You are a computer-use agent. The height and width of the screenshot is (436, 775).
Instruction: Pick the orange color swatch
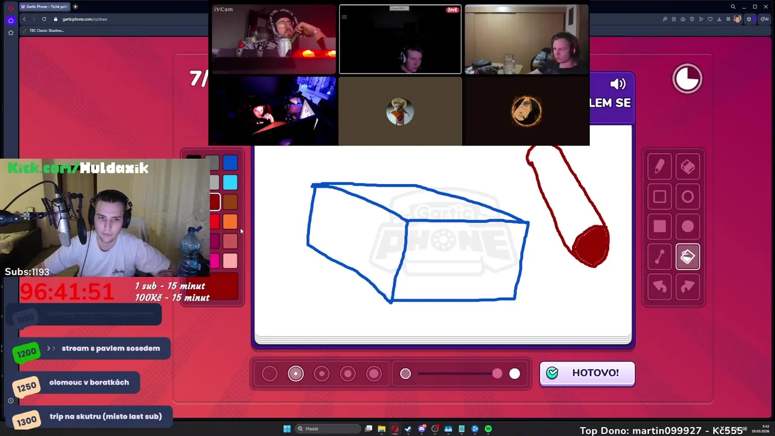[x=230, y=222]
